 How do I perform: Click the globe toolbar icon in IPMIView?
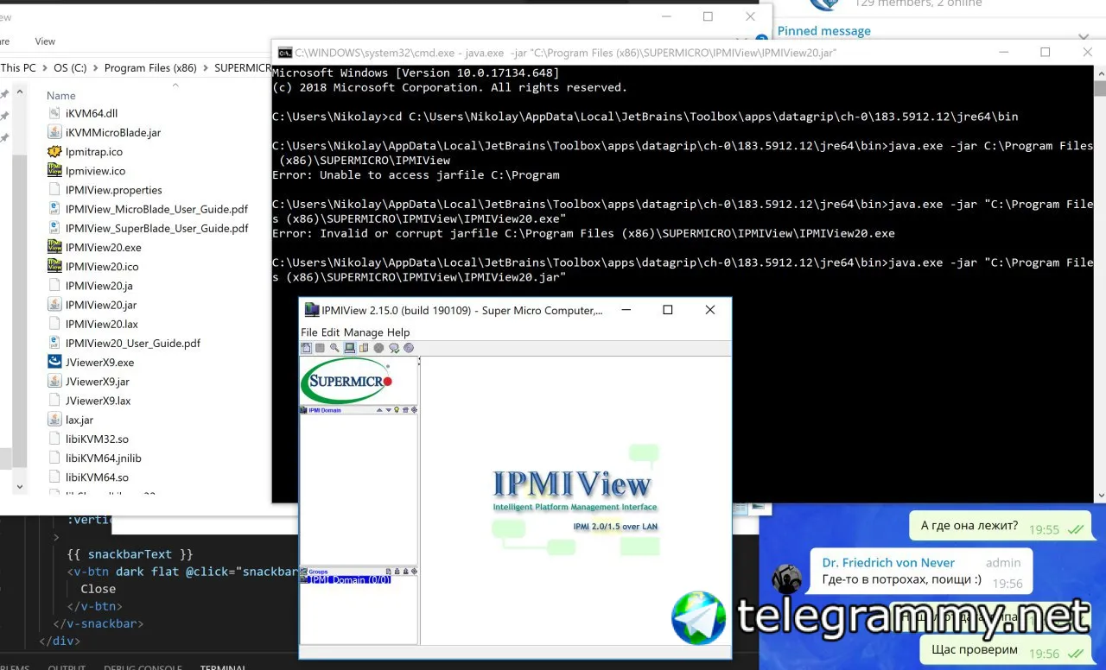[409, 348]
